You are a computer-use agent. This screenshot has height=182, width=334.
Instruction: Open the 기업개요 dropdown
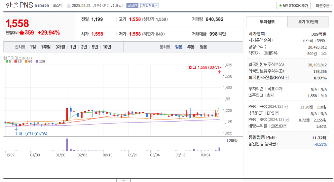click(149, 6)
